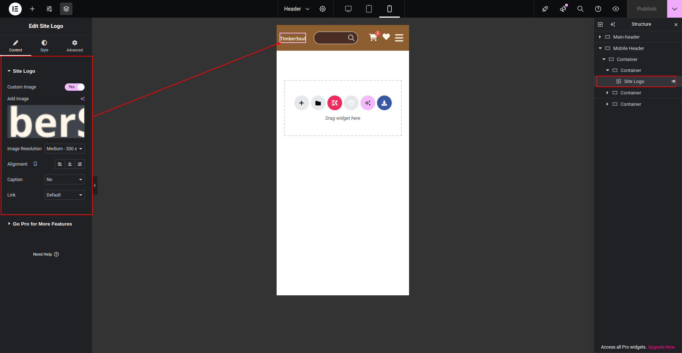Click the Elementor logo icon
This screenshot has height=353, width=682.
coord(15,9)
